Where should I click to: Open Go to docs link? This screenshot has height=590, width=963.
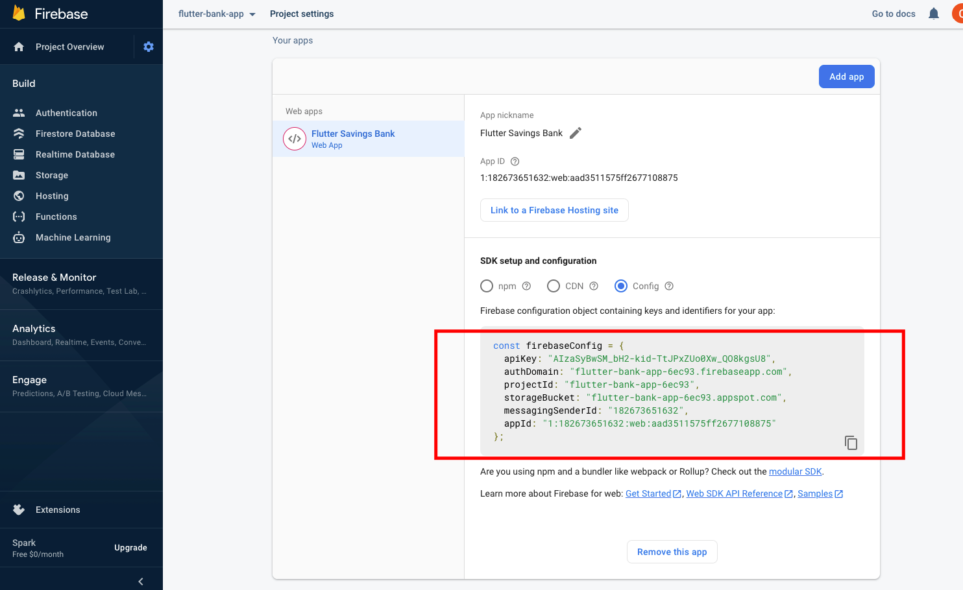(x=894, y=14)
